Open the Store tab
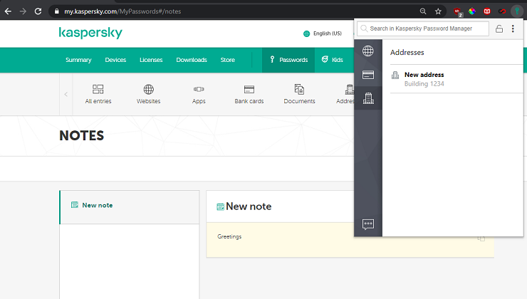The height and width of the screenshot is (299, 527). 228,60
